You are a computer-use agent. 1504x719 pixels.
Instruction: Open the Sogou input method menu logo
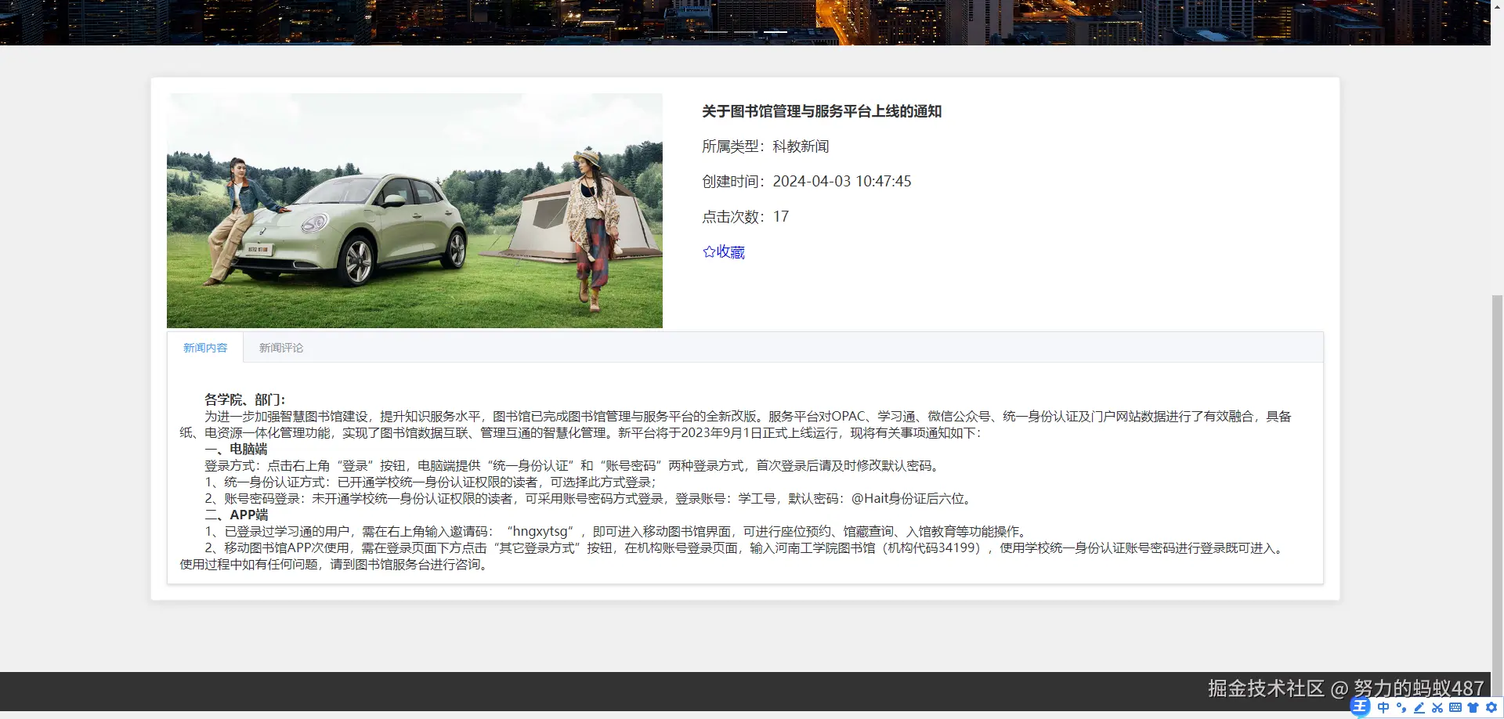(1360, 707)
